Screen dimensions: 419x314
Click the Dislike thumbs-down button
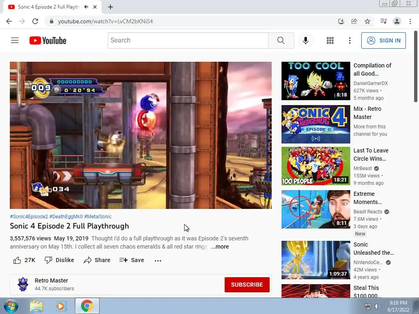pos(59,260)
